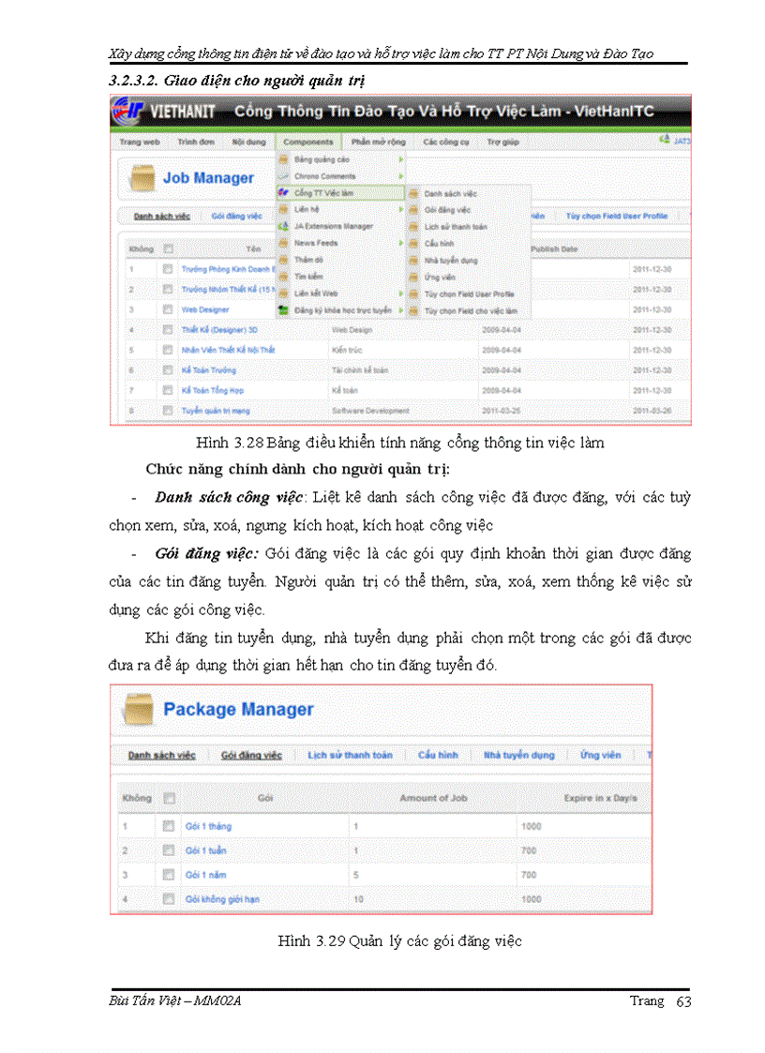Select the Lịch sử thanh toán tab
Viewport: 765px width, 1053px height.
coord(349,755)
